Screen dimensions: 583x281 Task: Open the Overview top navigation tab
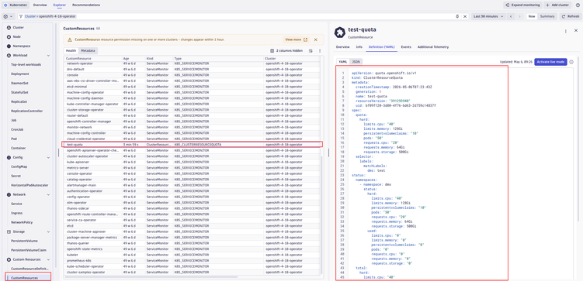(40, 5)
